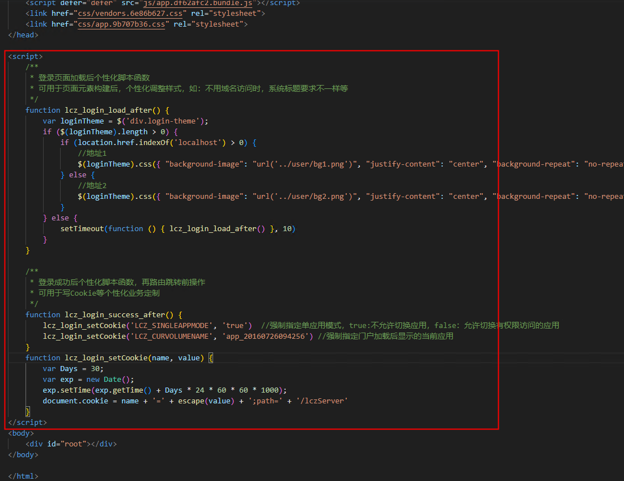The height and width of the screenshot is (481, 624).
Task: Click the //地址2 comment line
Action: (x=92, y=185)
